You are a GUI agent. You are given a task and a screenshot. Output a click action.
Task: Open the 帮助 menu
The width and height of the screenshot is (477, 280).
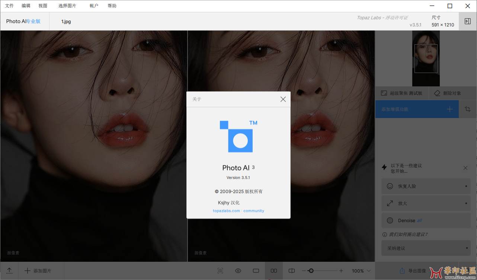(x=112, y=6)
